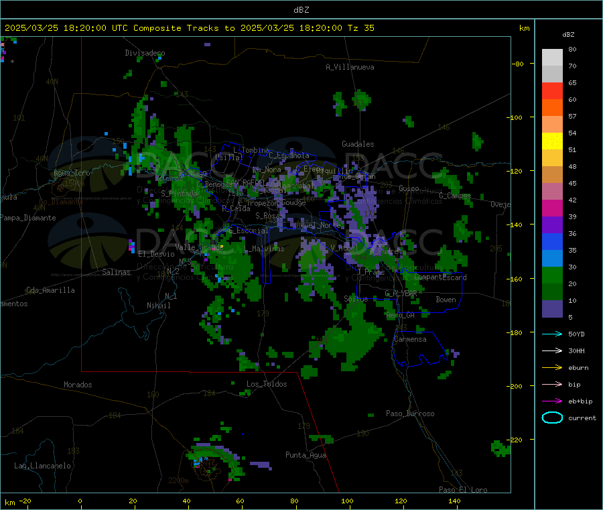Click the Salinas map label

click(x=116, y=272)
